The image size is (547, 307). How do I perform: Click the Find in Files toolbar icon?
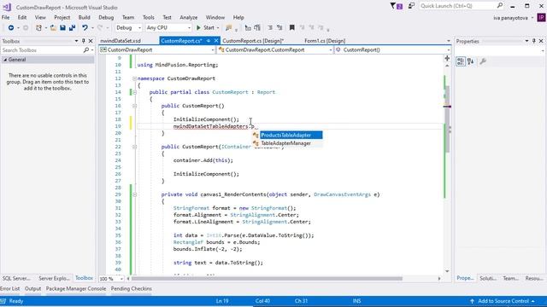(x=228, y=27)
